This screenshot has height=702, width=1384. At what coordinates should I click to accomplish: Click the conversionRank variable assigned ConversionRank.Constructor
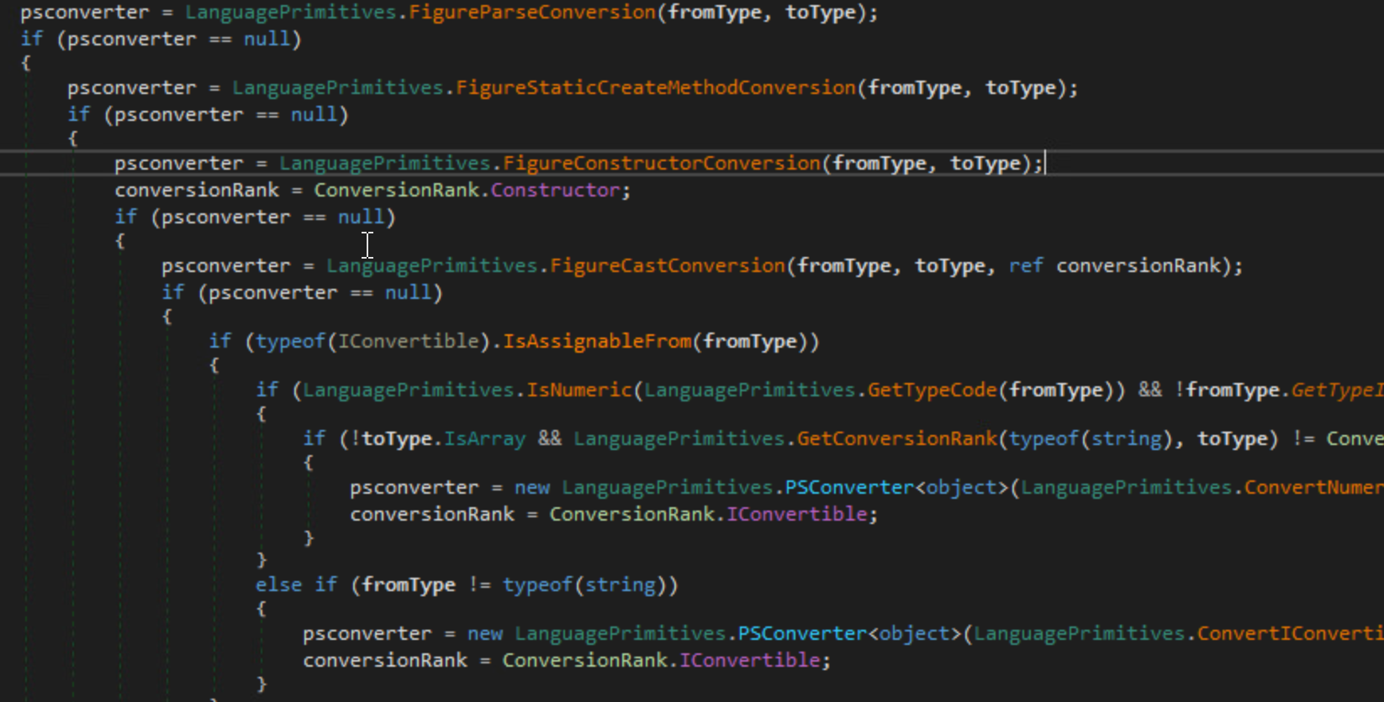[196, 191]
